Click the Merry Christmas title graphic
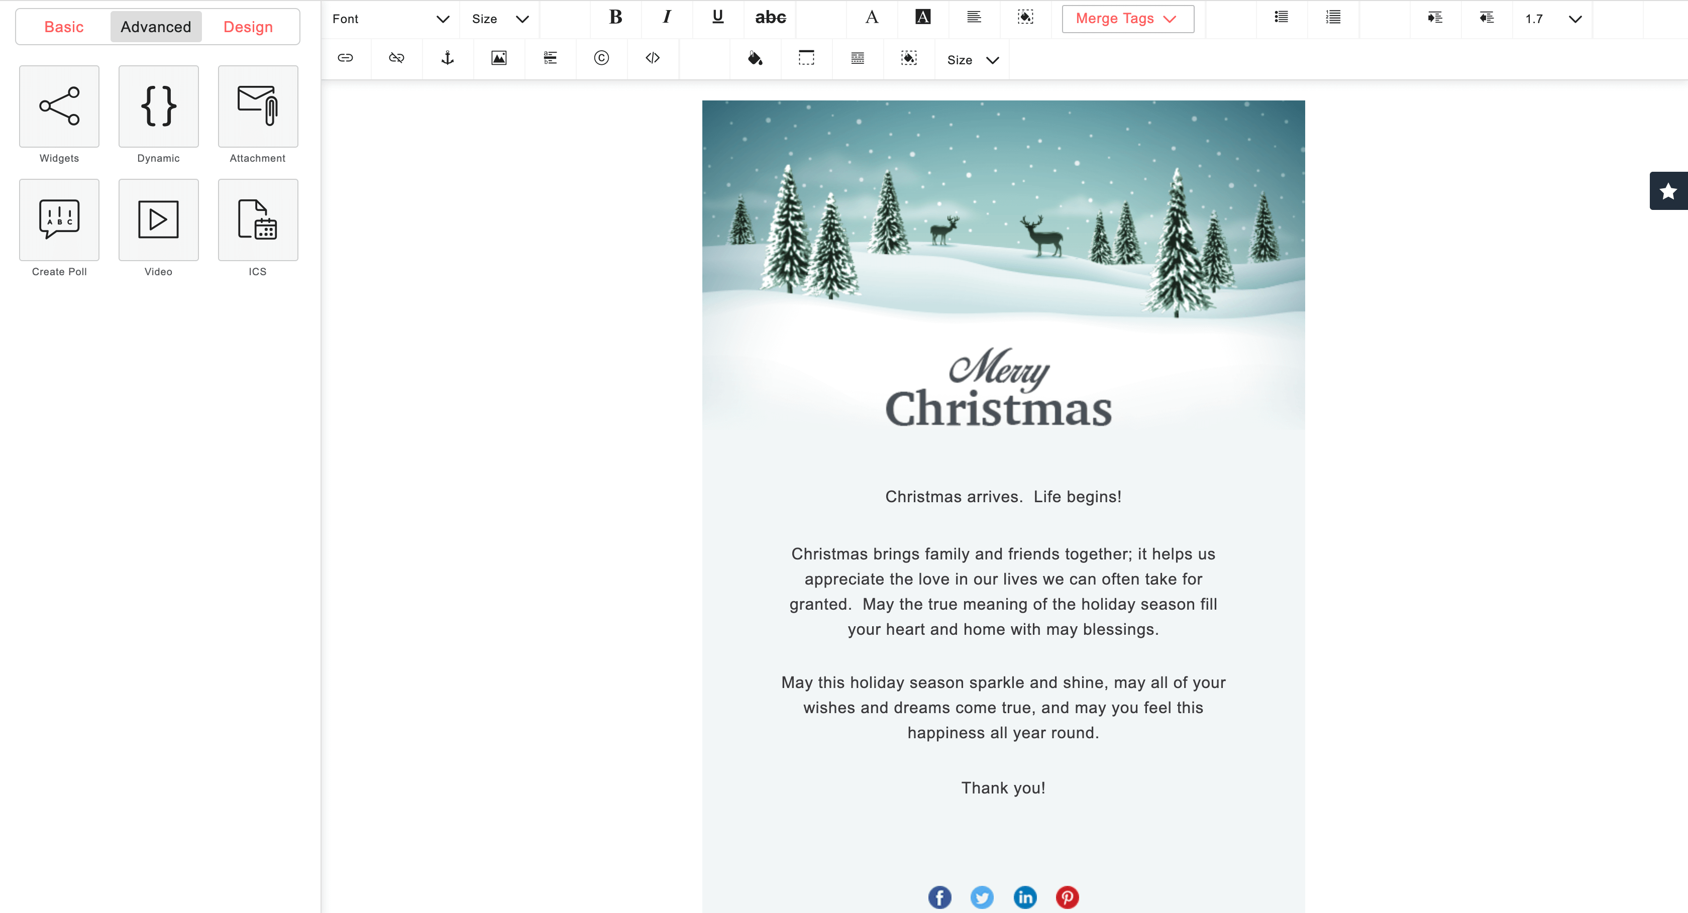Viewport: 1688px width, 913px height. [999, 388]
